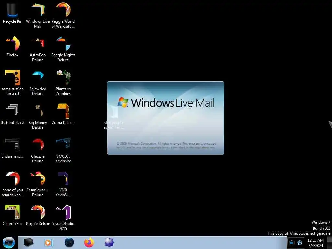Click the dark globe icon on the taskbar

tap(69, 243)
